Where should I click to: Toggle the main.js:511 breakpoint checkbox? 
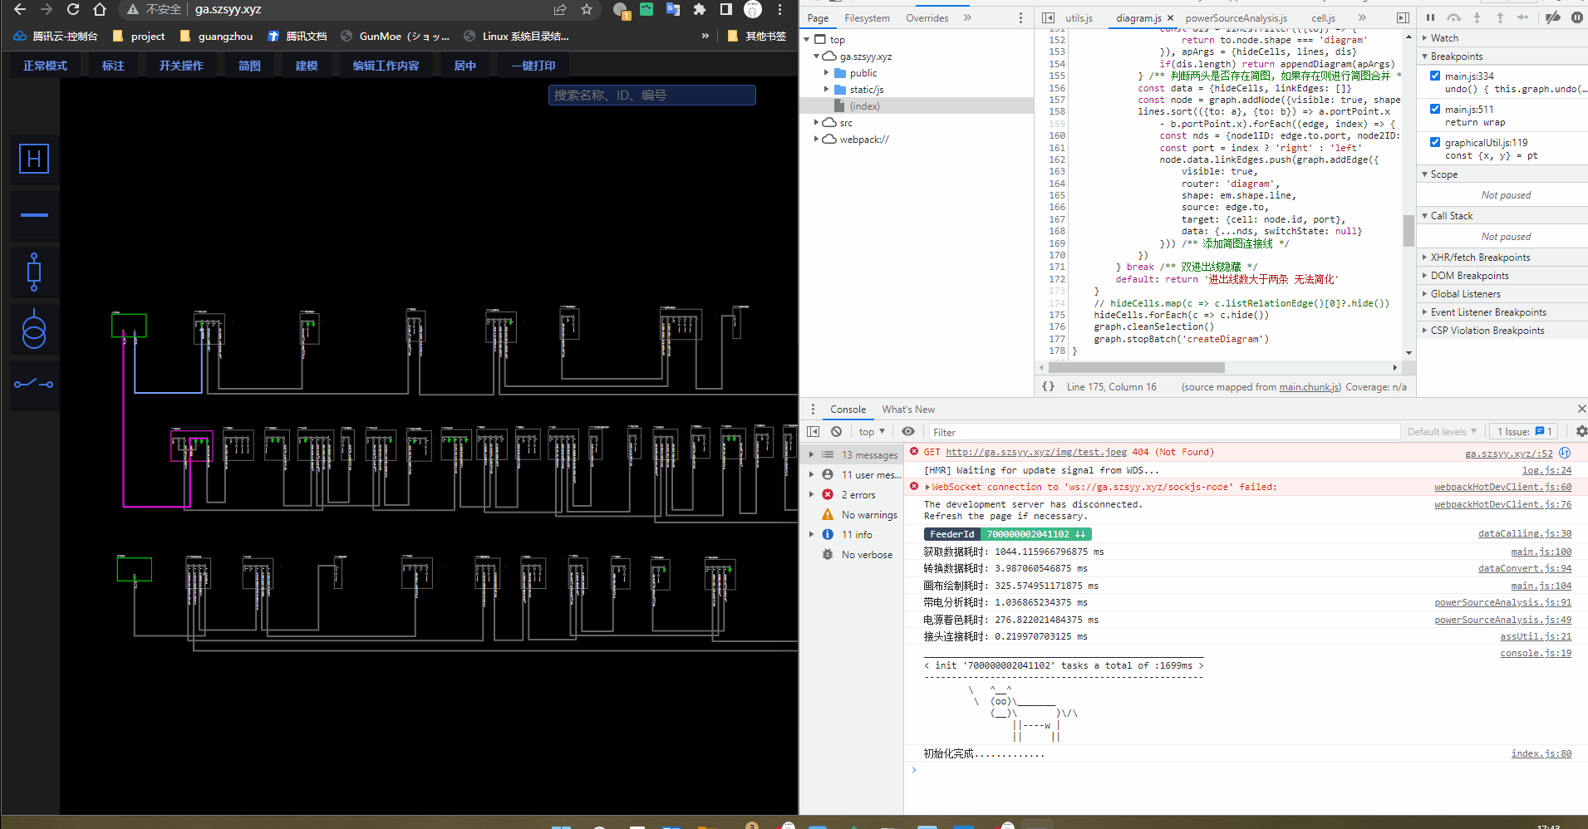(x=1435, y=109)
